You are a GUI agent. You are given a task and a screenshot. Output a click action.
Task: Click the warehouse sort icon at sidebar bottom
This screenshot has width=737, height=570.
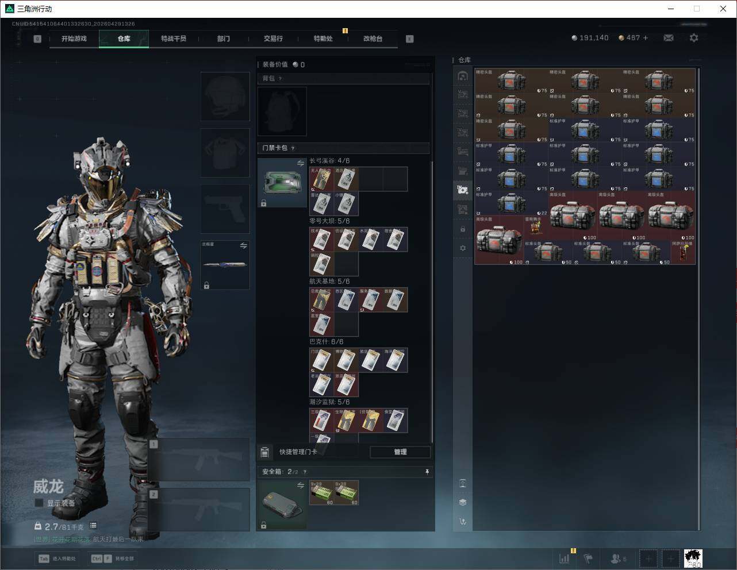pos(463,522)
